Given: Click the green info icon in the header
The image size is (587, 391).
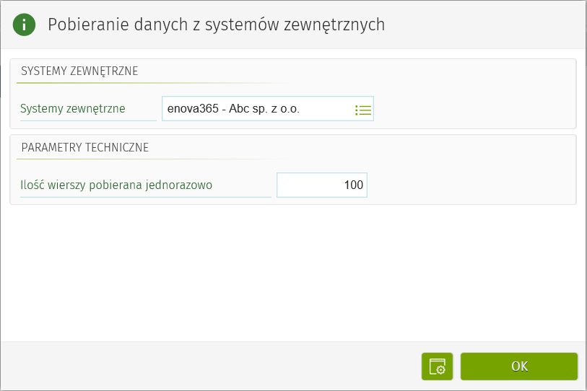Looking at the screenshot, I should click(x=24, y=25).
